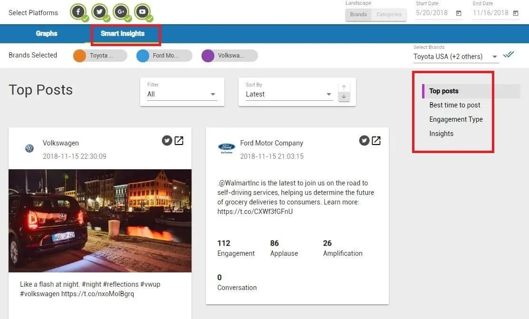Toggle the YouTube platform icon
The height and width of the screenshot is (319, 529).
click(142, 12)
